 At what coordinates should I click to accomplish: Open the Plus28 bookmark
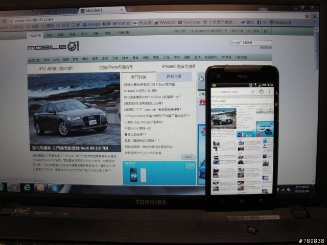[x=142, y=23]
